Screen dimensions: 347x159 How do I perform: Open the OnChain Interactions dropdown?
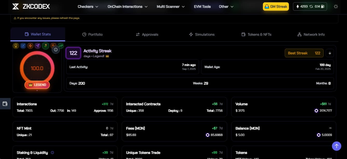click(127, 6)
